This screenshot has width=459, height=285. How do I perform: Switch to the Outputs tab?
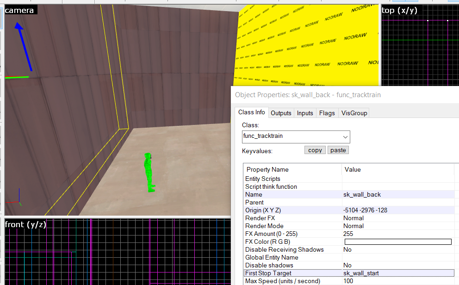click(281, 113)
